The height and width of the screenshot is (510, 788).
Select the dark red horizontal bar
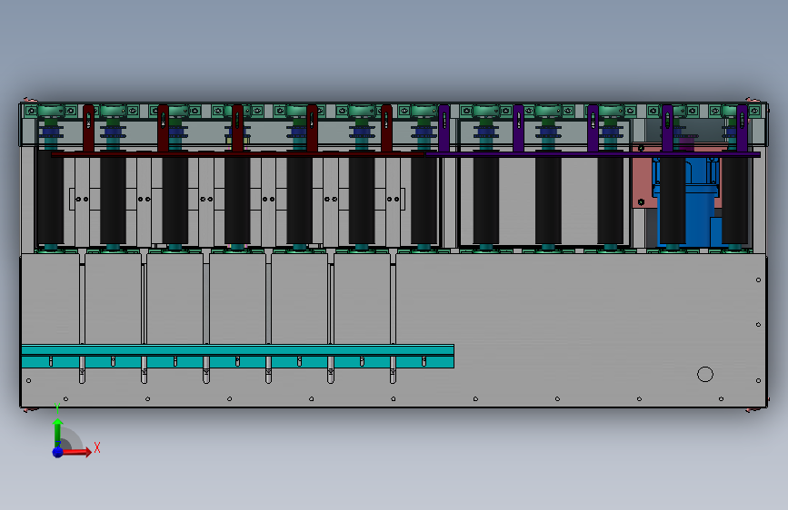click(x=238, y=154)
